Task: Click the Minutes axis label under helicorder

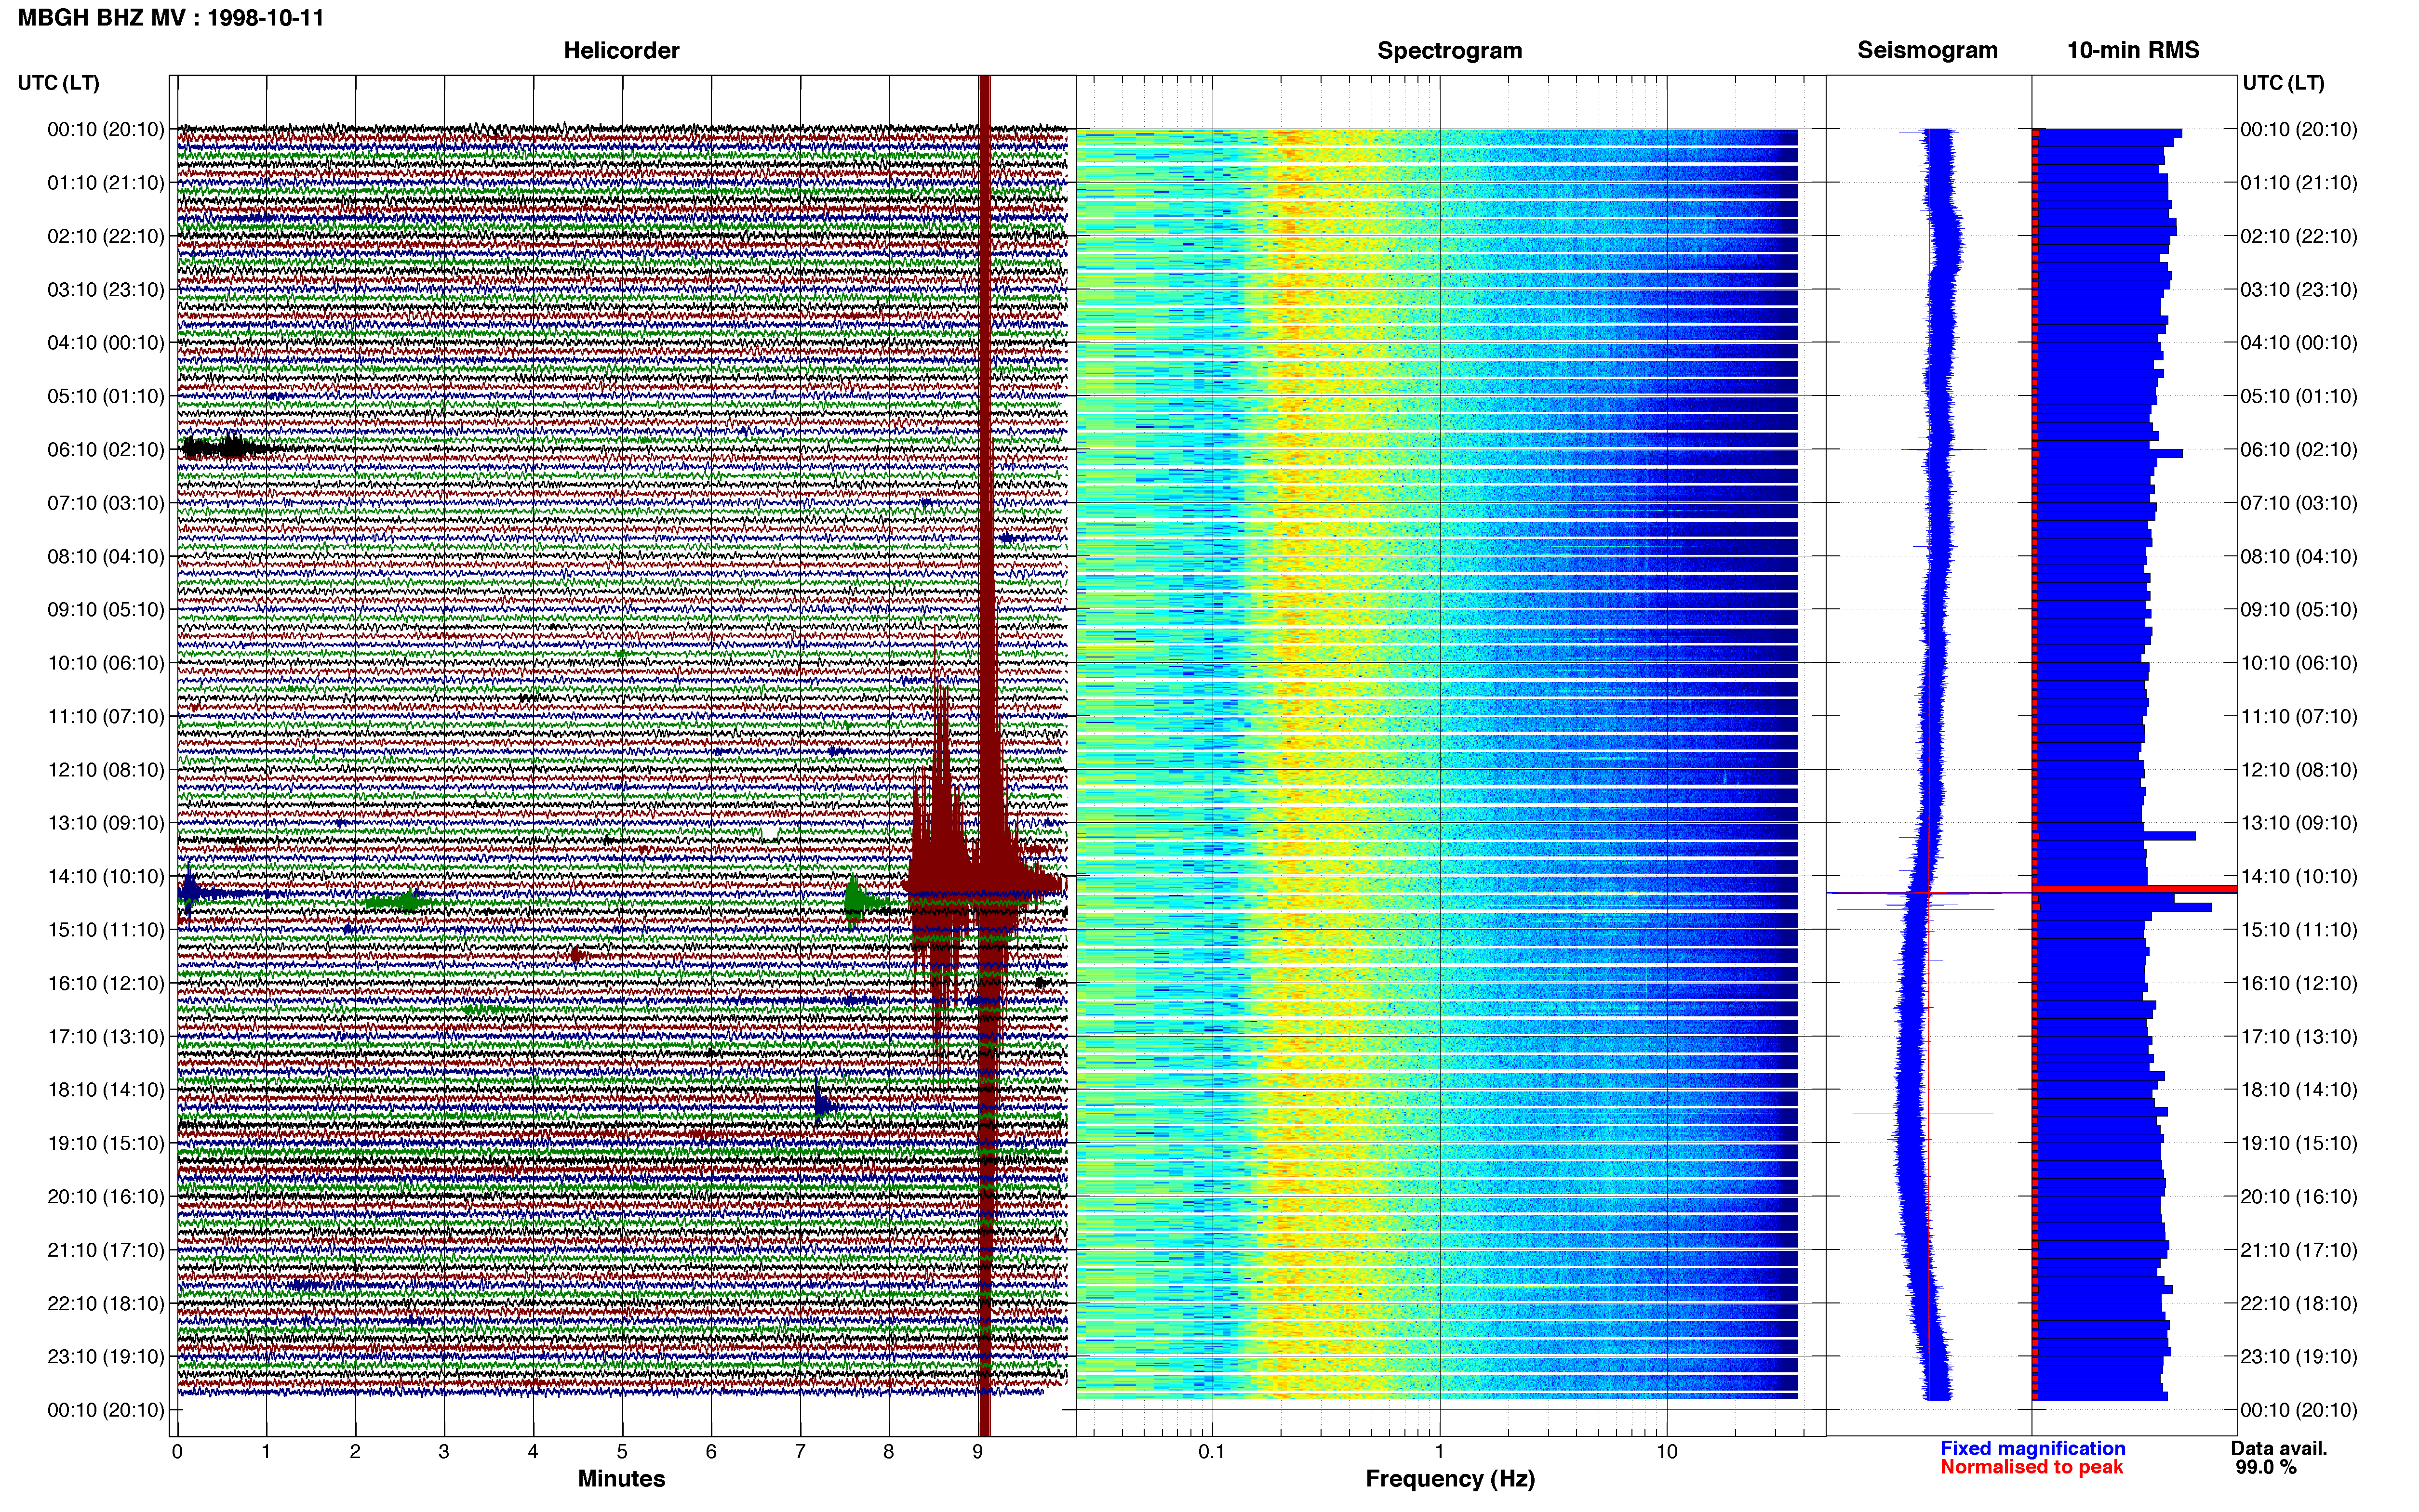Action: [x=621, y=1478]
